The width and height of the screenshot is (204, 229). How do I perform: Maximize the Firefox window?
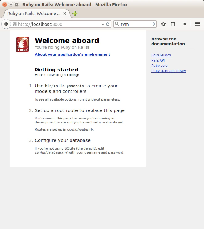17,5
